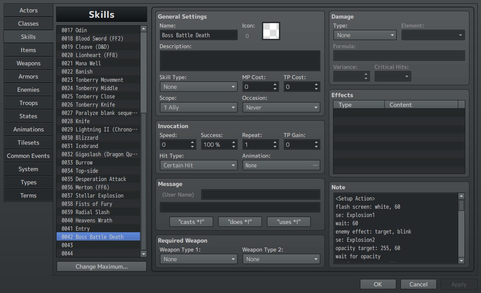This screenshot has width=481, height=293.
Task: Open the Common Events tab
Action: click(29, 155)
